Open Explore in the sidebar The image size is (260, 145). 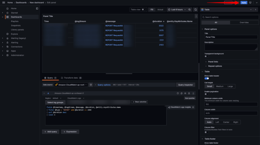[x=15, y=34]
